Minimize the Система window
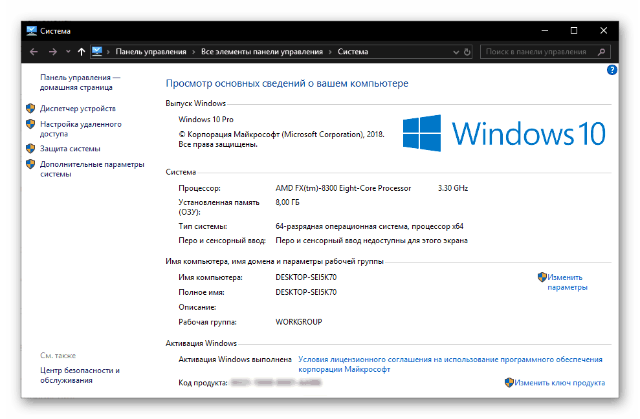 point(544,30)
